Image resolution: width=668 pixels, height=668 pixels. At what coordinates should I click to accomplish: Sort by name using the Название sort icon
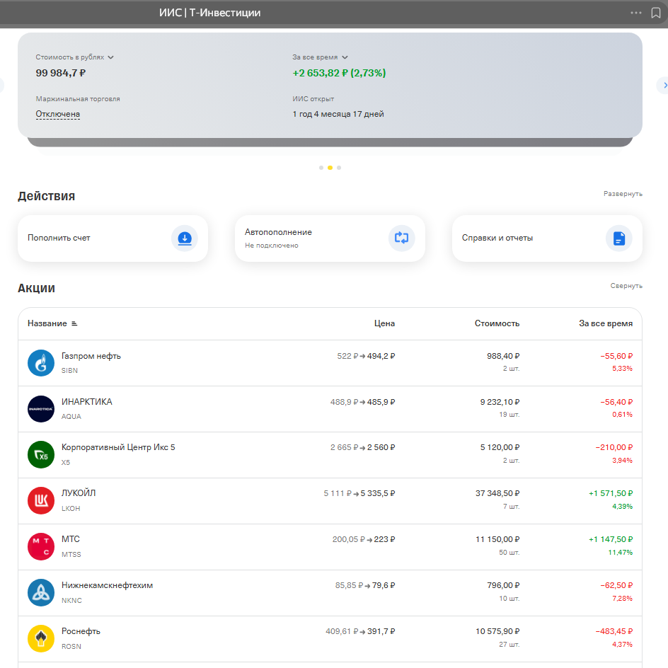click(x=74, y=324)
